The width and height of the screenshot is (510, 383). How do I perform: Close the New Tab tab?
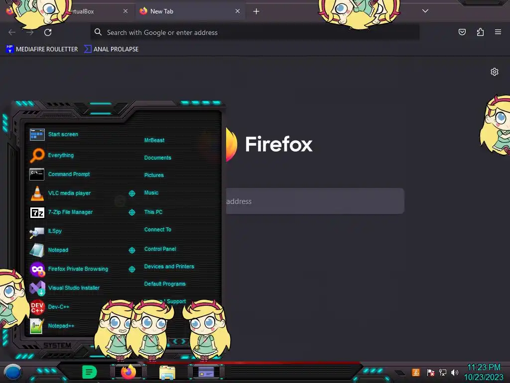[x=238, y=11]
